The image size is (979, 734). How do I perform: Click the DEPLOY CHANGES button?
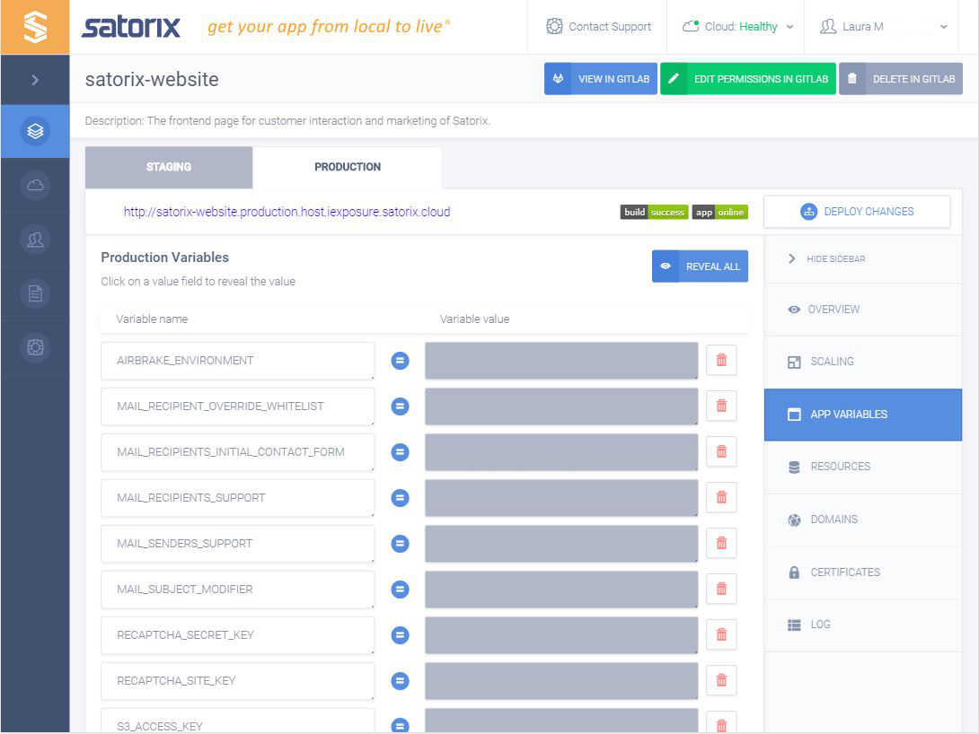(x=856, y=211)
